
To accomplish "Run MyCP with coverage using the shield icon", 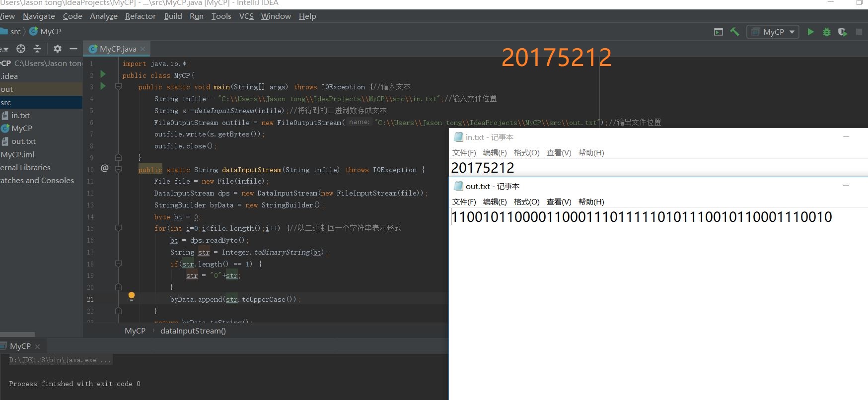I will coord(842,32).
